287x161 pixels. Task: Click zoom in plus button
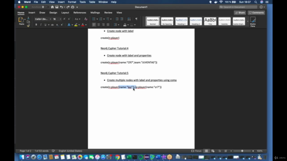pyautogui.click(x=253, y=151)
